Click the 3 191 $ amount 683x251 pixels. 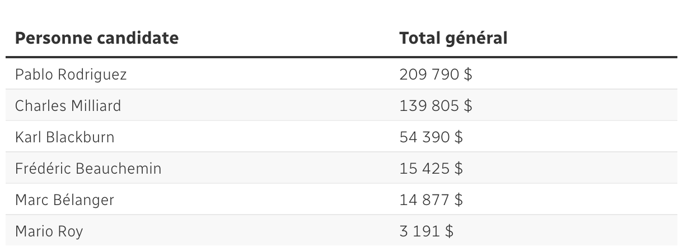point(426,231)
